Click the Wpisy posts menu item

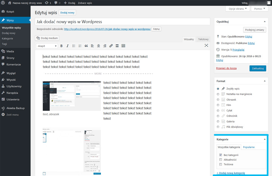(x=15, y=20)
